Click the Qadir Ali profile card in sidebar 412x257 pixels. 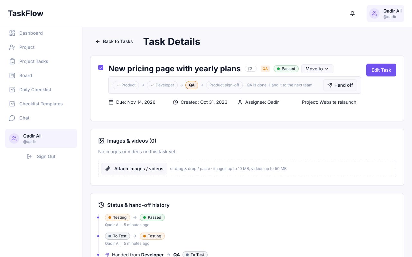tap(41, 138)
